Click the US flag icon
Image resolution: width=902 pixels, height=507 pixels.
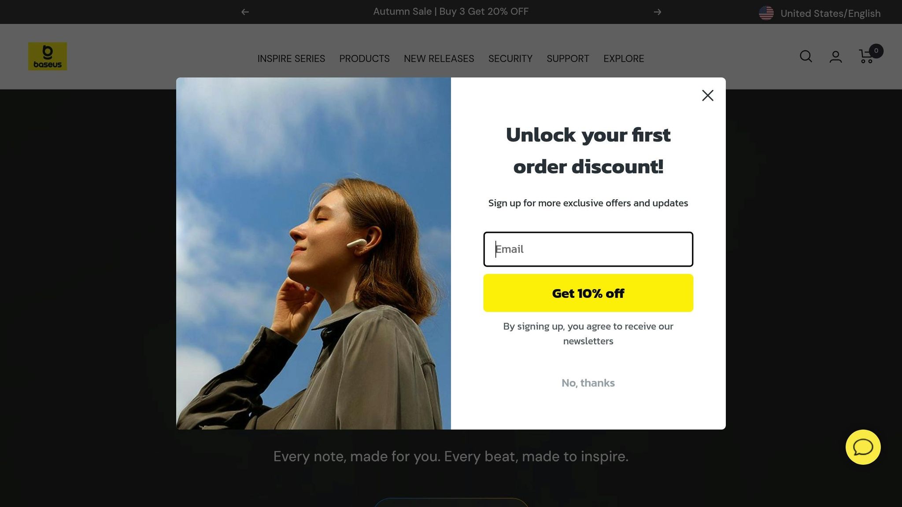click(766, 13)
